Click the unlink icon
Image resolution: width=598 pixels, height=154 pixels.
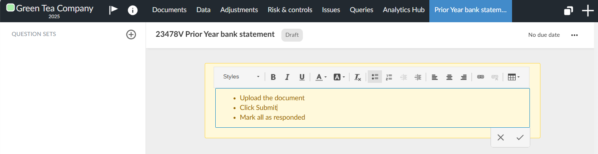pos(495,77)
